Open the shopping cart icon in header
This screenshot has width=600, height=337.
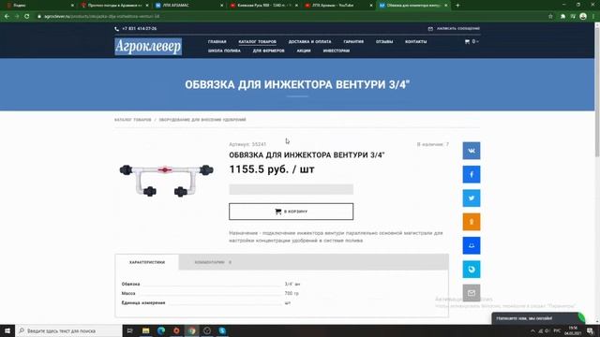click(467, 41)
